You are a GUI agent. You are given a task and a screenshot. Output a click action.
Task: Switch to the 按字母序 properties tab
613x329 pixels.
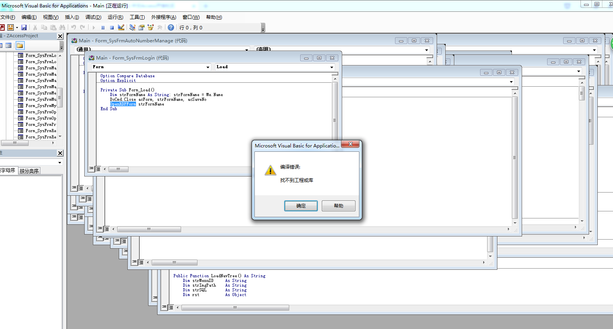[8, 171]
